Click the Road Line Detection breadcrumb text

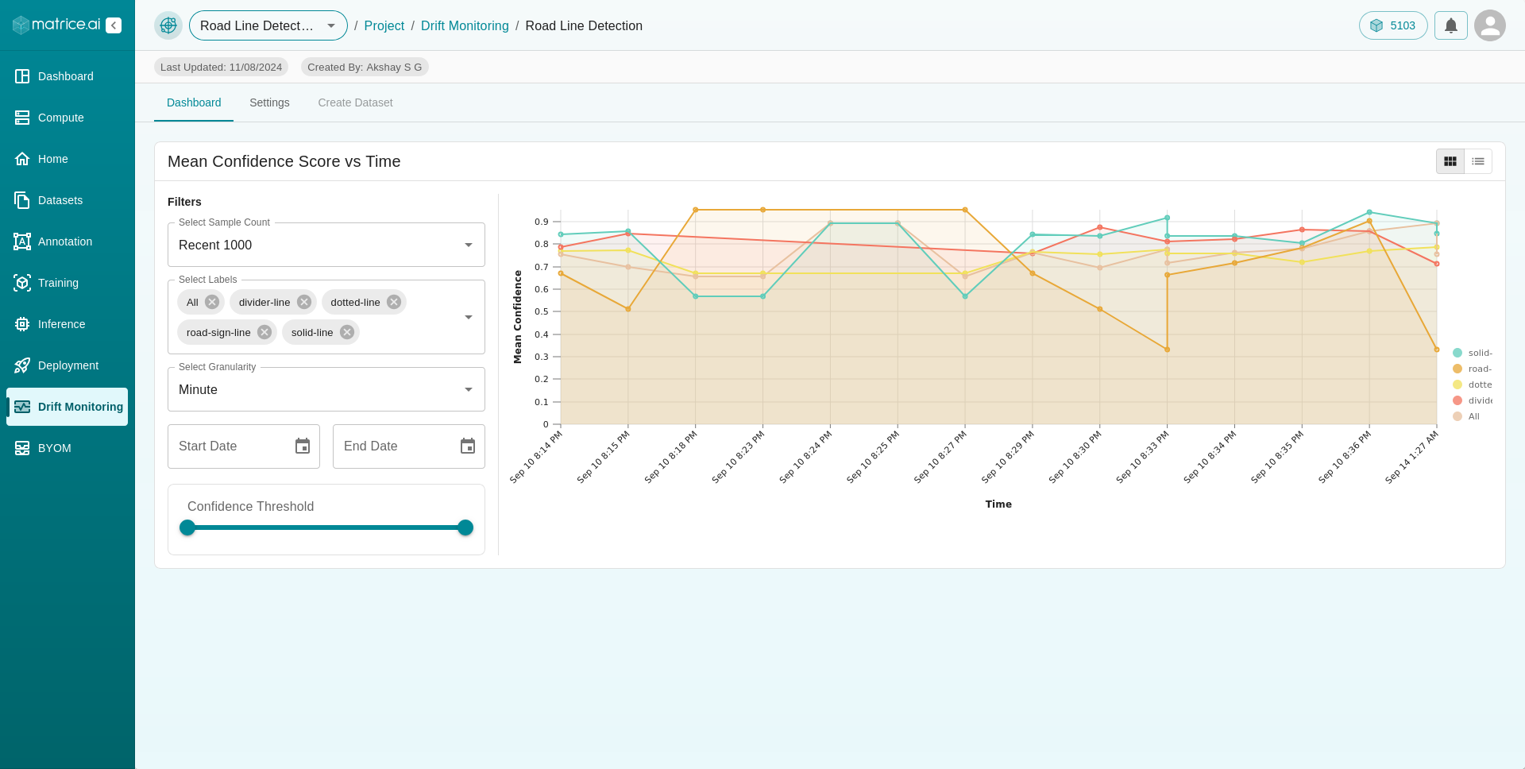[584, 25]
